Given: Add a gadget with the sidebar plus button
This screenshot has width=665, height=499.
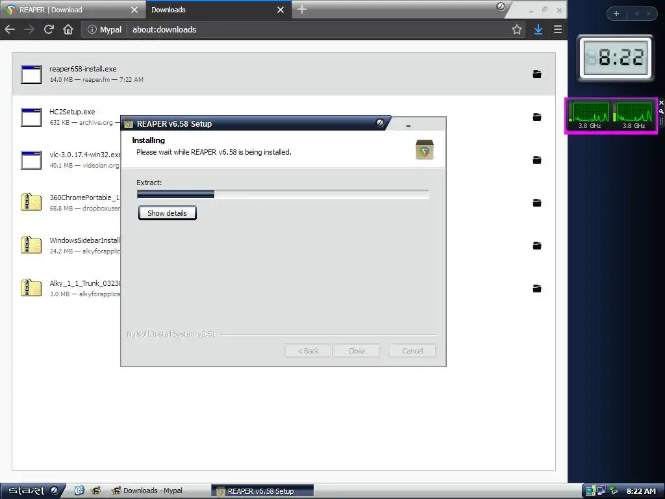Looking at the screenshot, I should [x=616, y=14].
